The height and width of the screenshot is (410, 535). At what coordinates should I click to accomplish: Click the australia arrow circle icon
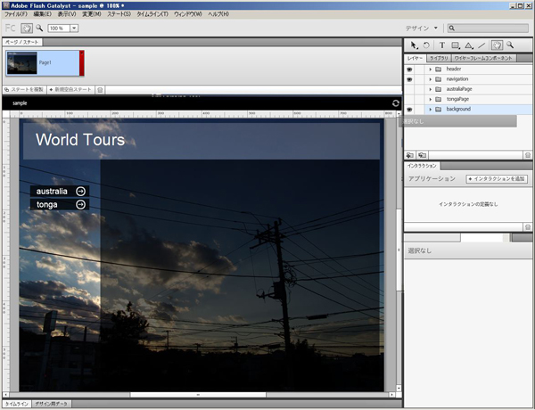[80, 192]
